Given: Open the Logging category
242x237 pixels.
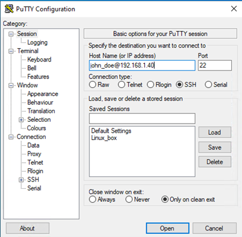Looking at the screenshot, I should click(x=37, y=43).
